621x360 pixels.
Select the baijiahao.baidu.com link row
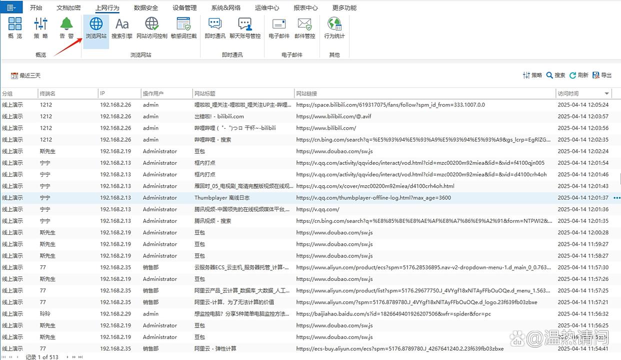coord(393,314)
